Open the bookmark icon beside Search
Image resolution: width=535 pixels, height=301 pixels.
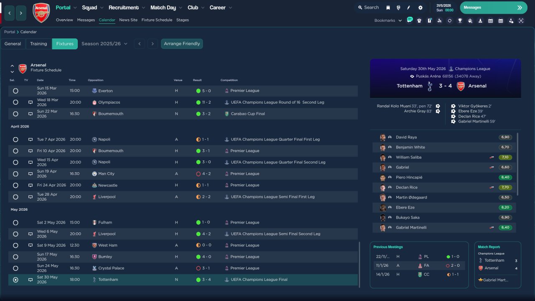(388, 8)
